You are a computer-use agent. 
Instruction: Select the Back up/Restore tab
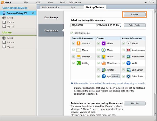point(95,7)
